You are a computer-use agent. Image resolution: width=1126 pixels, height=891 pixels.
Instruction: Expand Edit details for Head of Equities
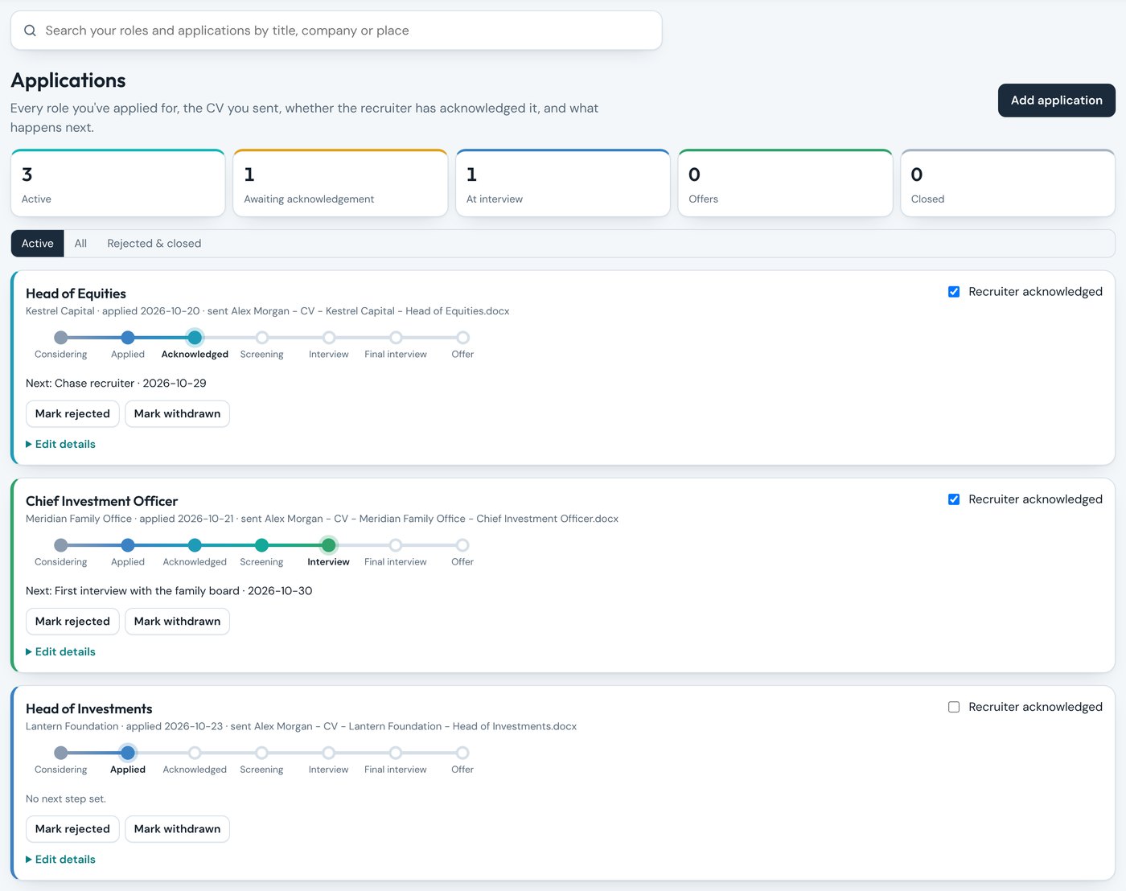tap(60, 444)
